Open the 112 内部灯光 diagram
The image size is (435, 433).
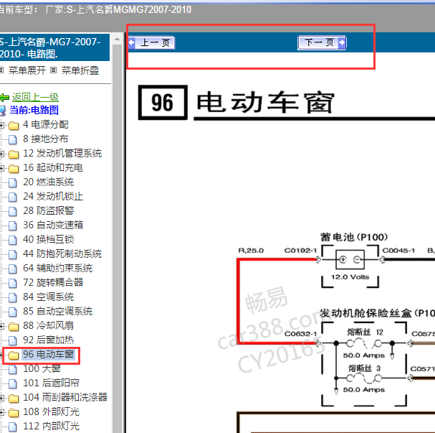51,426
